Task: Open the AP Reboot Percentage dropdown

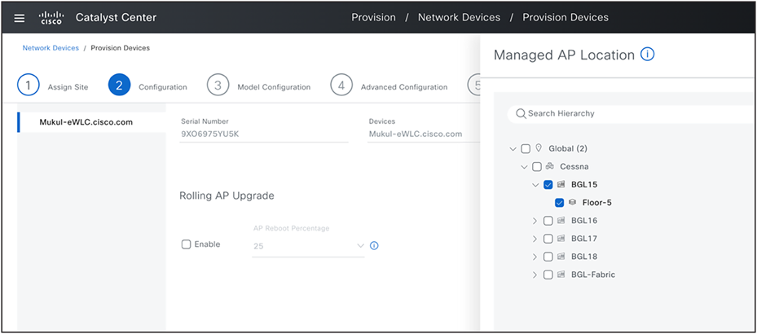Action: pos(308,246)
